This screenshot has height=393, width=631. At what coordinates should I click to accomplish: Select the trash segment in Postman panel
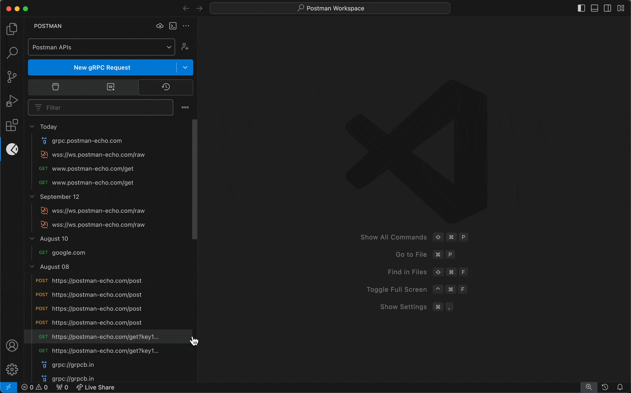coord(56,87)
